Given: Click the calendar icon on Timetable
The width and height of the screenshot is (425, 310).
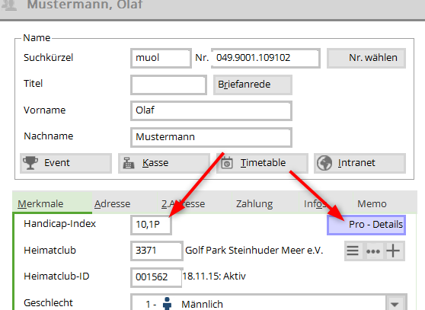Looking at the screenshot, I should [x=227, y=162].
